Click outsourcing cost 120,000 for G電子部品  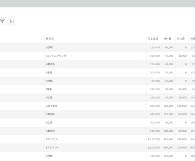pyautogui.click(x=182, y=106)
